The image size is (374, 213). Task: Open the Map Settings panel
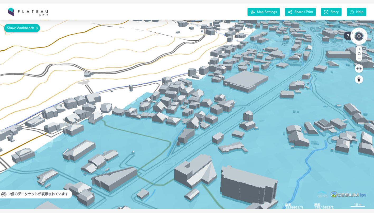tap(263, 12)
